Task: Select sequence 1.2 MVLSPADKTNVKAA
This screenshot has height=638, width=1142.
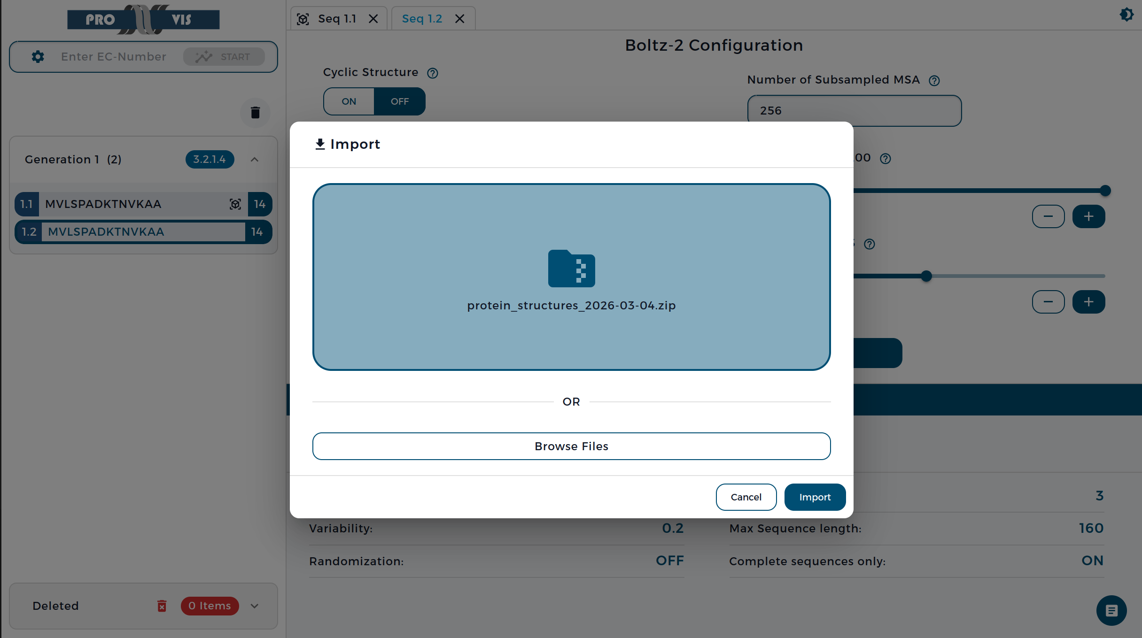Action: [143, 232]
